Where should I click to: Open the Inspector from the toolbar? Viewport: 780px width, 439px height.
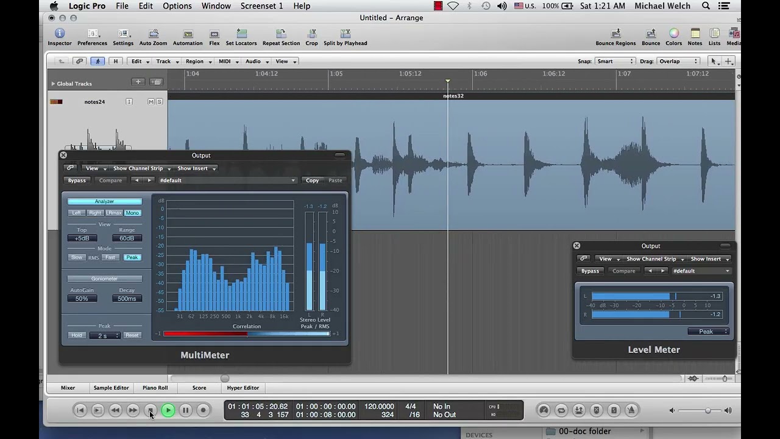coord(60,37)
